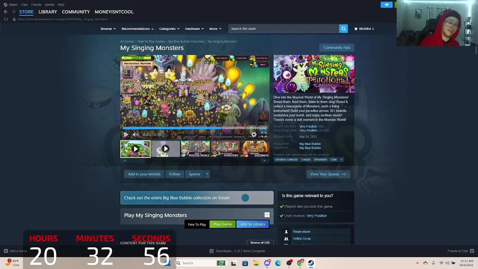Open File Explorer from the taskbar
The height and width of the screenshot is (269, 478).
(x=256, y=263)
